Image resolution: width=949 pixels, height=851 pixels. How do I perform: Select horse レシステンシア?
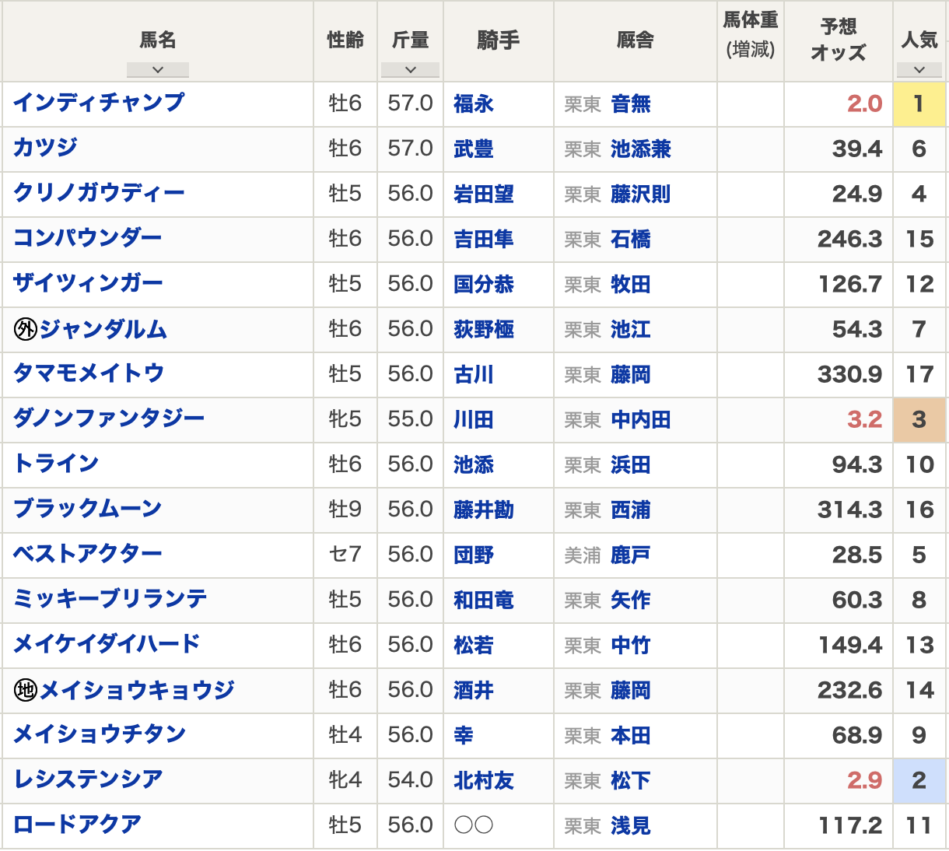coord(88,779)
